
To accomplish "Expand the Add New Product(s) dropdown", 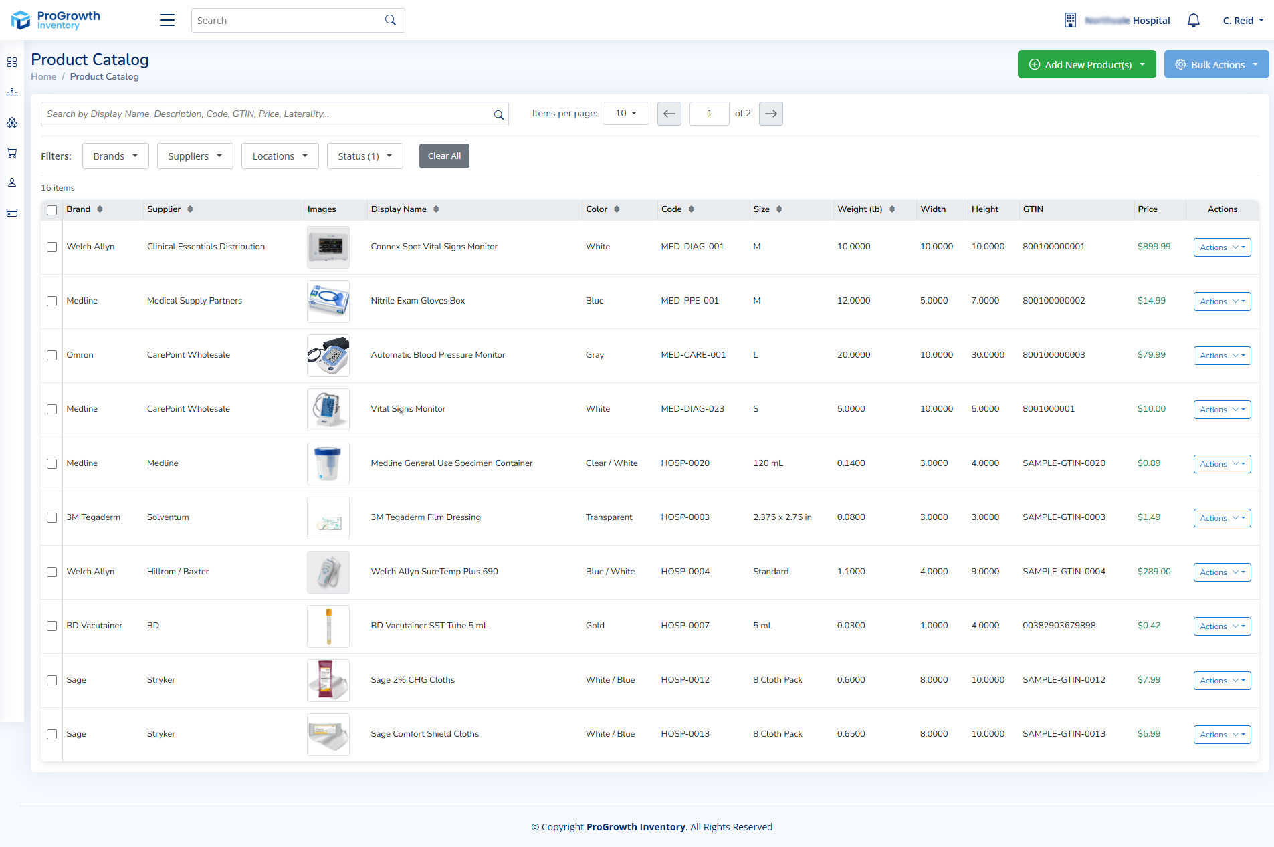I will pos(1087,64).
